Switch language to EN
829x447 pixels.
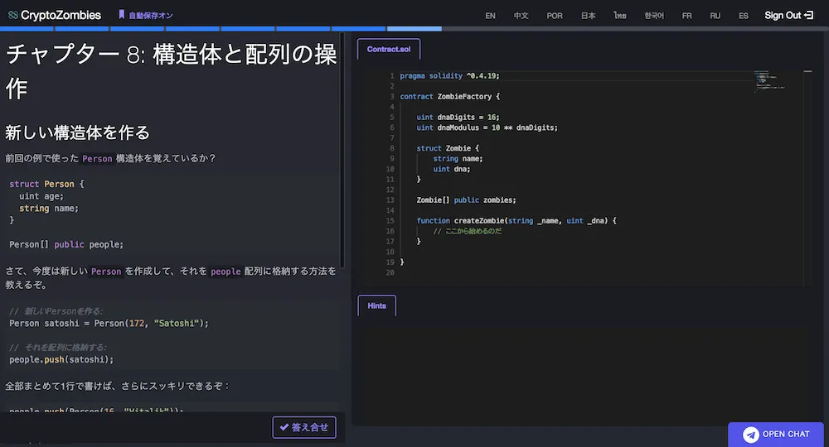point(490,16)
